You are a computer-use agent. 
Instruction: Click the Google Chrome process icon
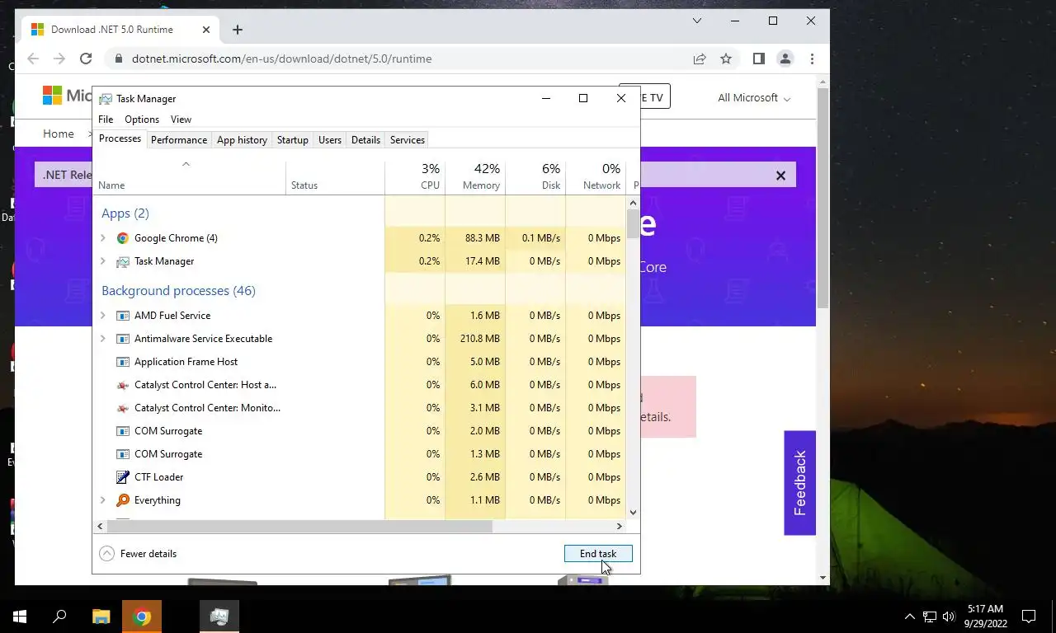(123, 238)
